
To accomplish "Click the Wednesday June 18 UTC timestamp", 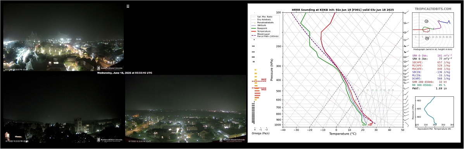I will pos(124,73).
